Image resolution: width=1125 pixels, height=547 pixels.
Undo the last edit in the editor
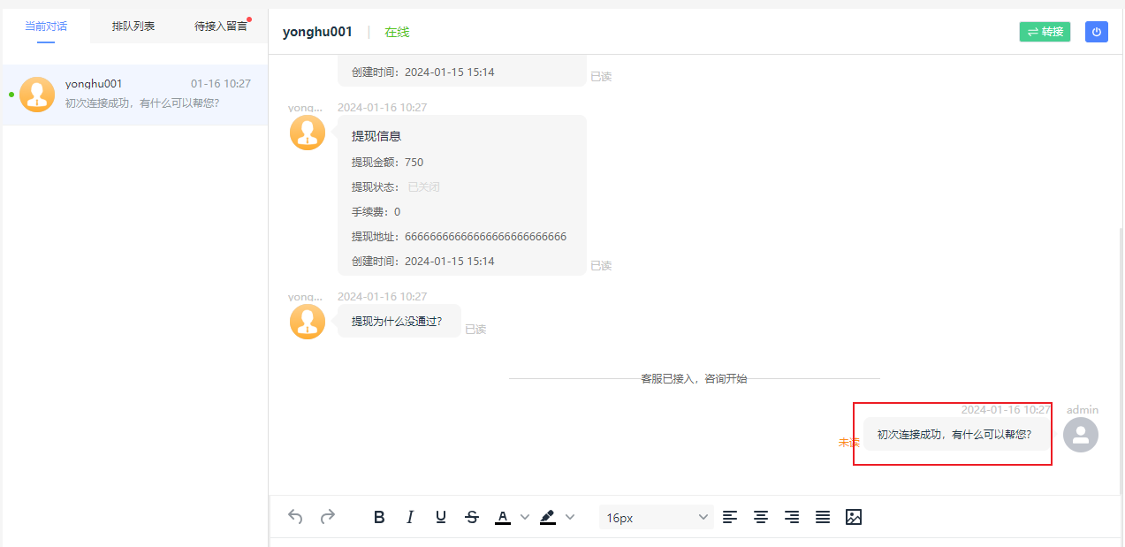[x=296, y=517]
